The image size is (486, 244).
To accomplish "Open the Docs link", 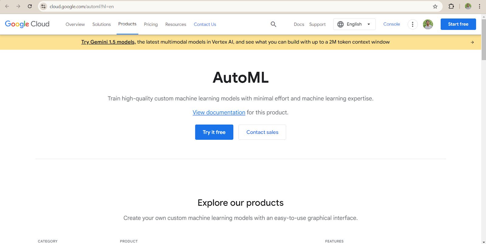I will point(299,24).
